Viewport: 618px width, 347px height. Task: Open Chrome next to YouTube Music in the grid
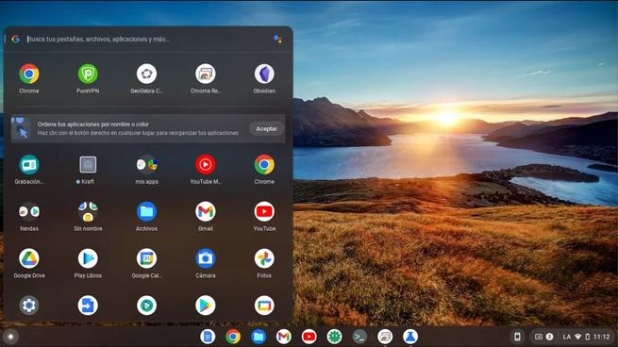click(264, 165)
